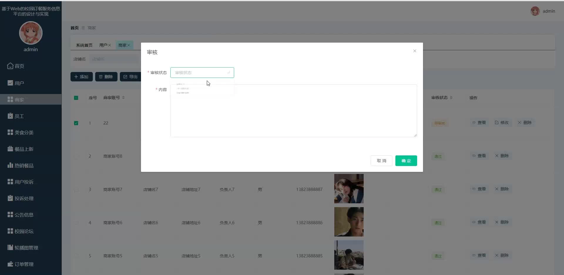This screenshot has width=564, height=275.
Task: Switch to the 用户 tab
Action: [103, 45]
